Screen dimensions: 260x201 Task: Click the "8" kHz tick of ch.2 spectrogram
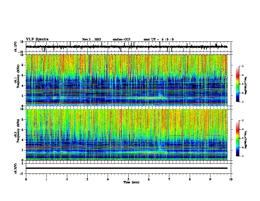[23, 120]
